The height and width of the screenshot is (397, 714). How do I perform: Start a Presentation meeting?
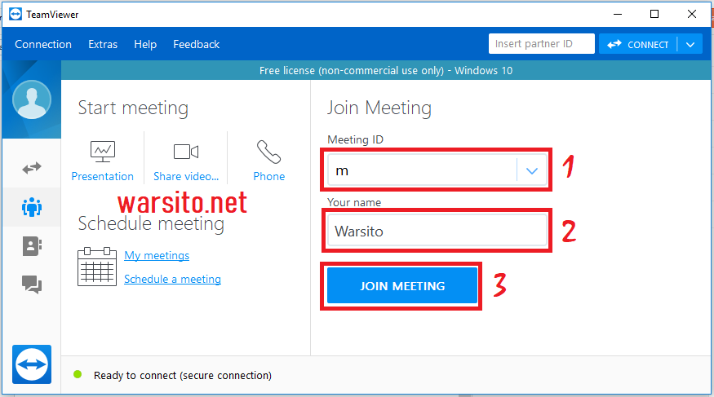pos(103,161)
